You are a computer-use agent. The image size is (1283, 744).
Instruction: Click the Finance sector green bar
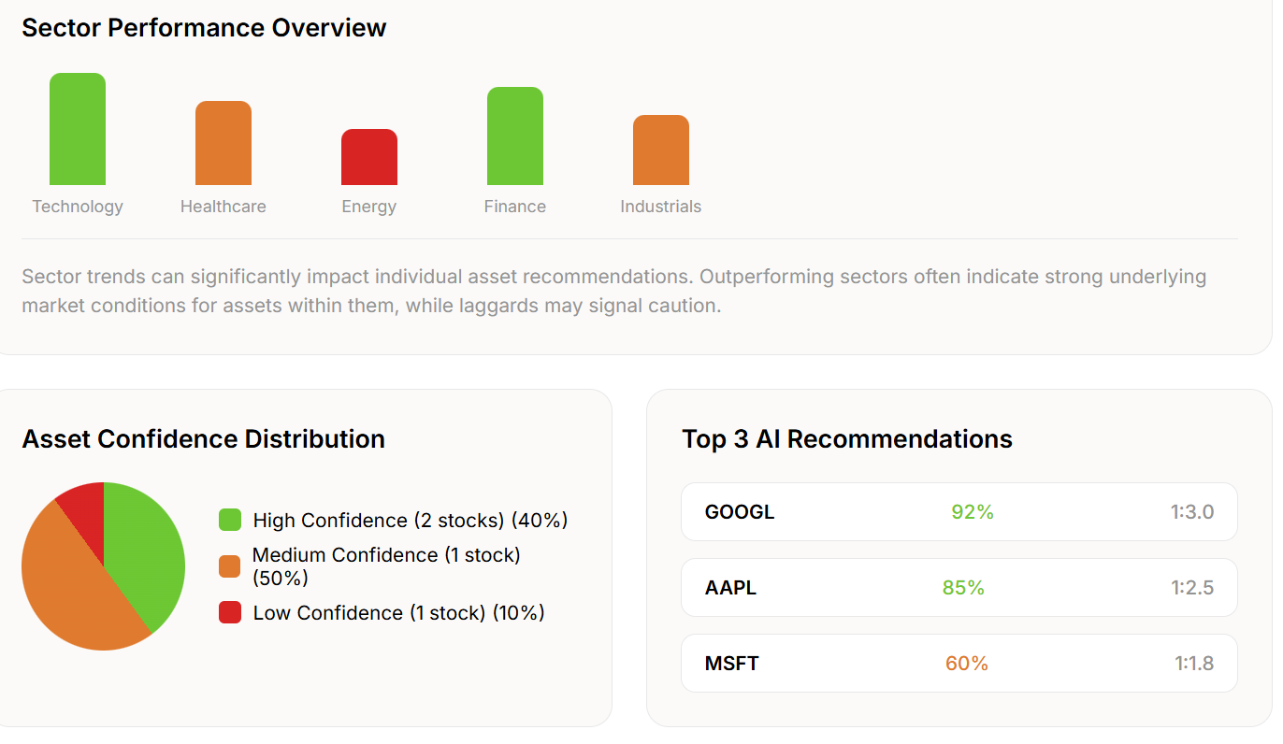coord(515,136)
